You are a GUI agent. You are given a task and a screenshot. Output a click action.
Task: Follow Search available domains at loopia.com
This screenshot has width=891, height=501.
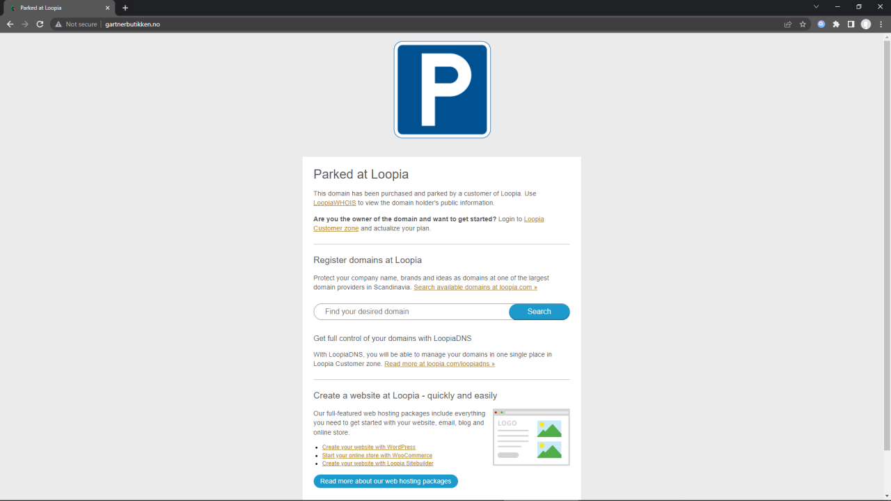[x=475, y=287]
